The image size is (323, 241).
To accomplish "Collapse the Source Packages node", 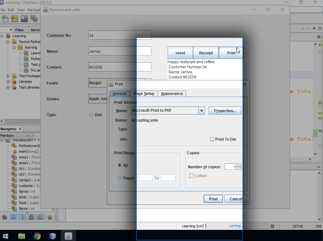I will coord(8,42).
